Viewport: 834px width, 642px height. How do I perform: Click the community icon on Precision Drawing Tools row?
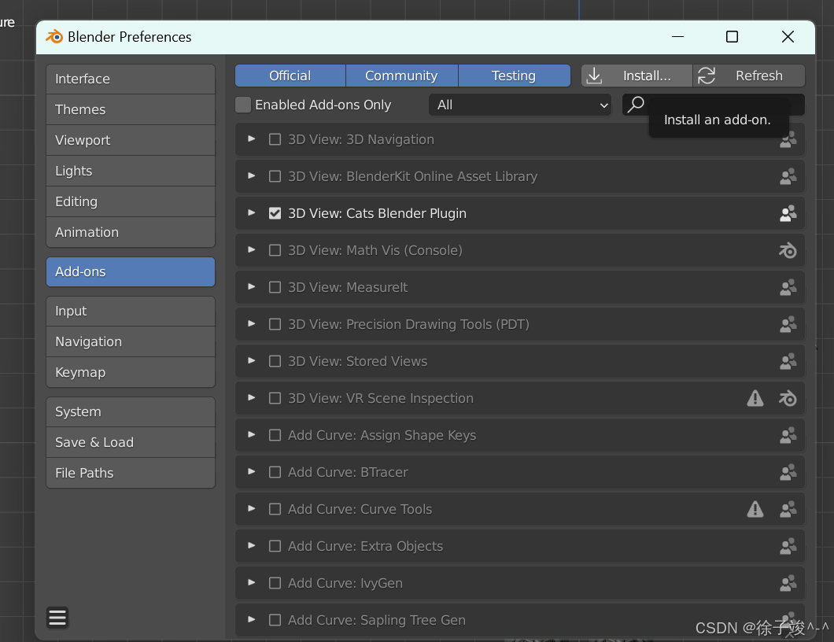click(788, 324)
